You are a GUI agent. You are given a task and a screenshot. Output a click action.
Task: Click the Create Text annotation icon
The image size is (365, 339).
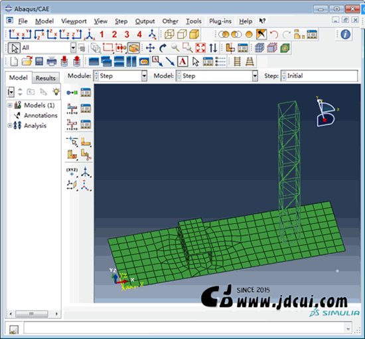[x=183, y=62]
